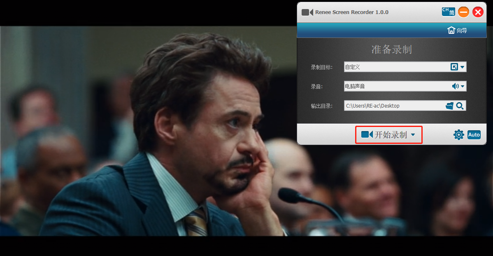Expand the 开始录制 dropdown arrow
Image resolution: width=493 pixels, height=256 pixels.
click(413, 135)
